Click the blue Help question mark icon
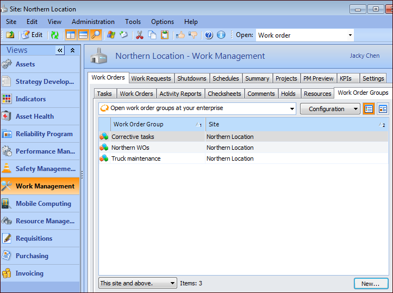The height and width of the screenshot is (293, 393). tap(209, 35)
